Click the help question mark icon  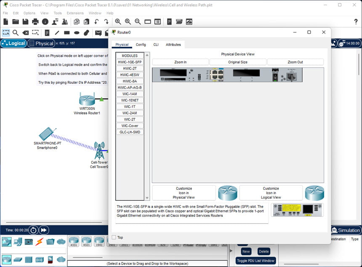coord(356,22)
